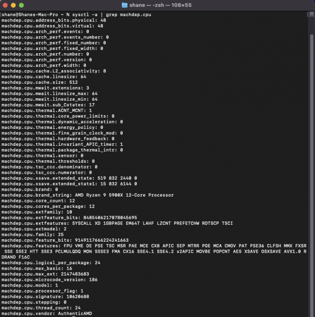The height and width of the screenshot is (317, 315).
Task: Click the line 'machdep.cpu.thermal.dynamic_acceleration: 0'
Action: pyautogui.click(x=62, y=122)
